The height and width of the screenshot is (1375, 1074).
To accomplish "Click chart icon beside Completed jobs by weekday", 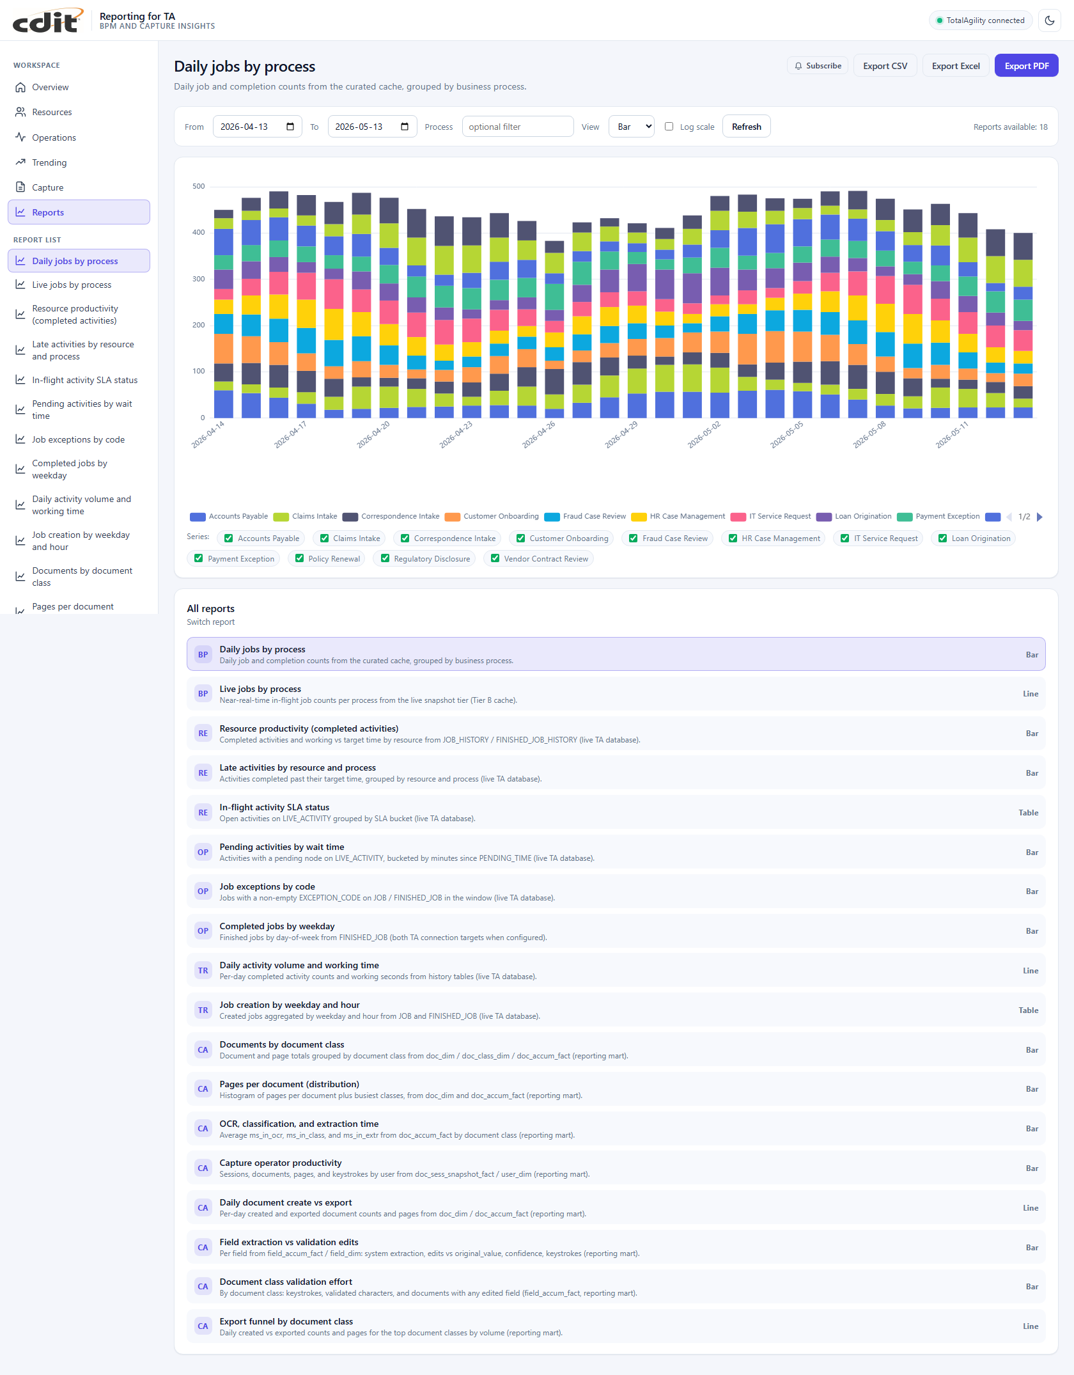I will tap(20, 469).
